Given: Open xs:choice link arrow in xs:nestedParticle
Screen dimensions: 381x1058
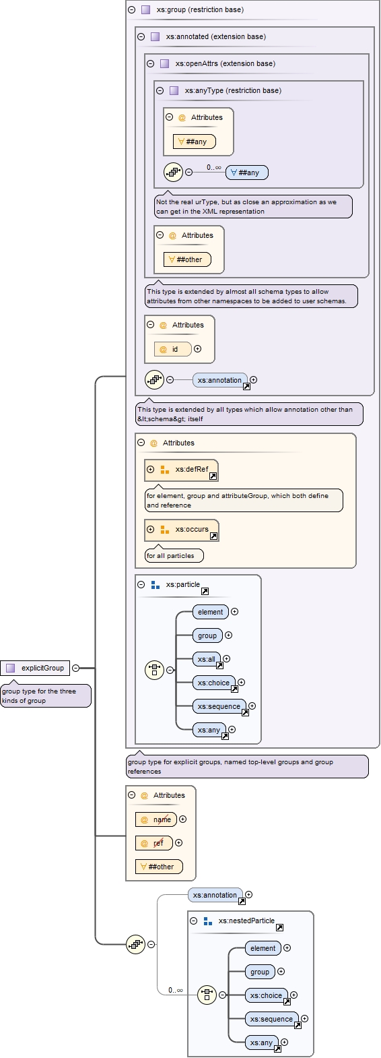Looking at the screenshot, I should (287, 1001).
